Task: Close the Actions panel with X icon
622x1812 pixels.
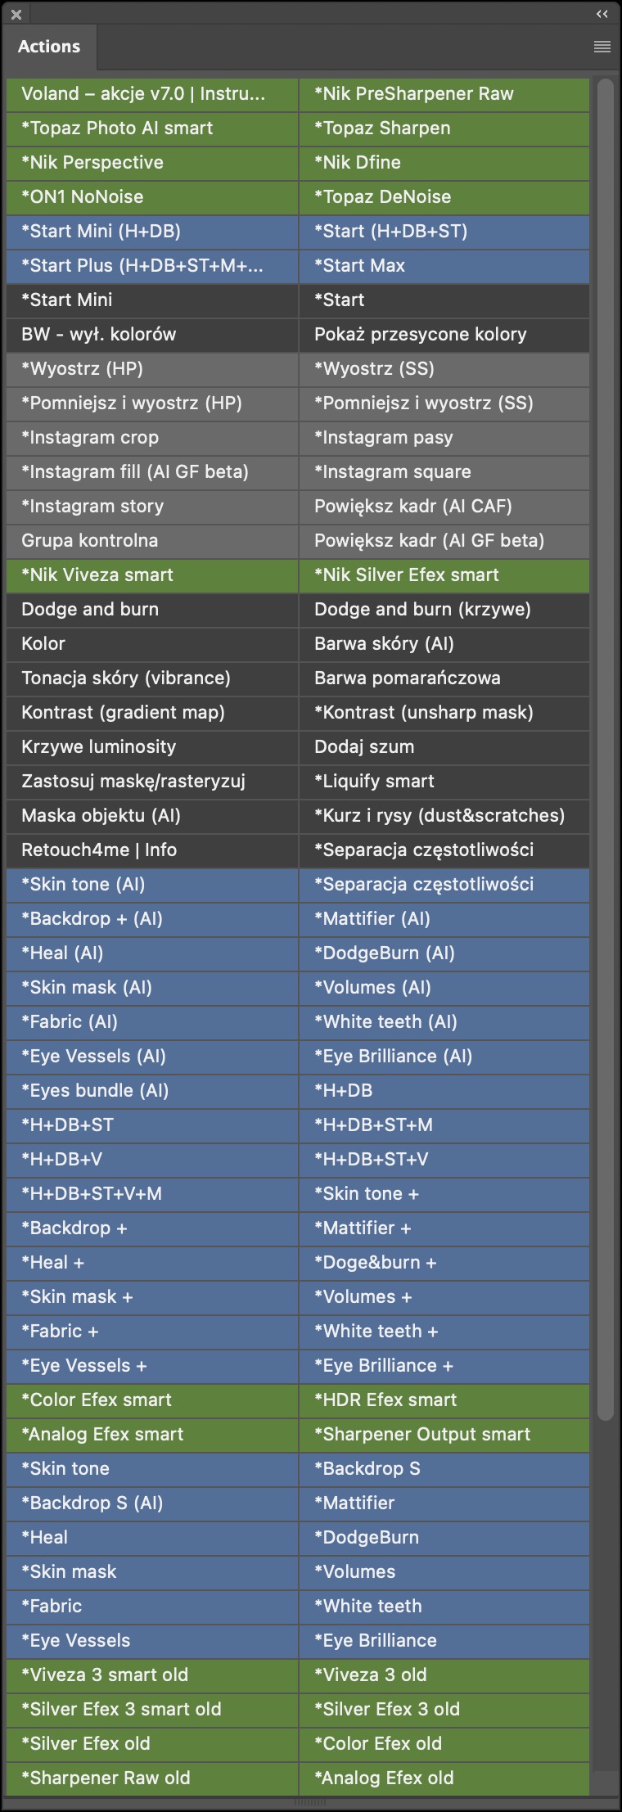Action: pos(16,15)
